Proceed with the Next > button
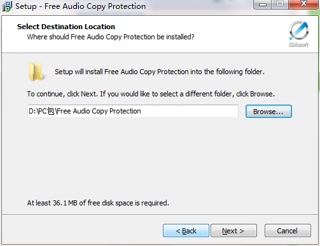This screenshot has height=246, width=320. click(x=233, y=231)
